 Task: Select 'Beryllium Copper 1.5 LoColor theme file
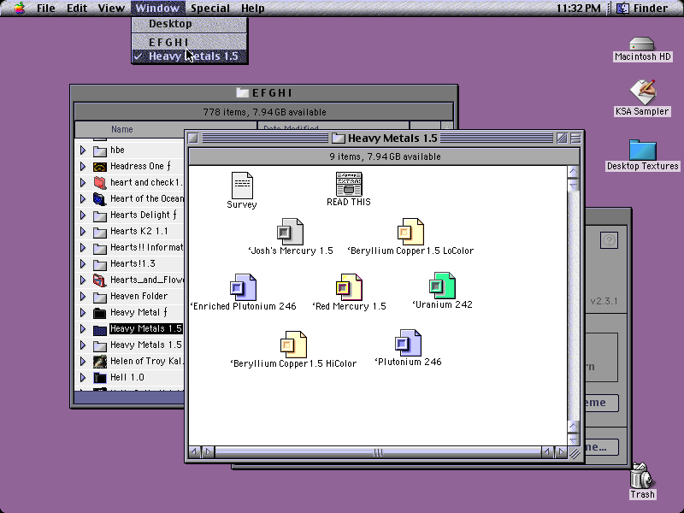pyautogui.click(x=410, y=232)
